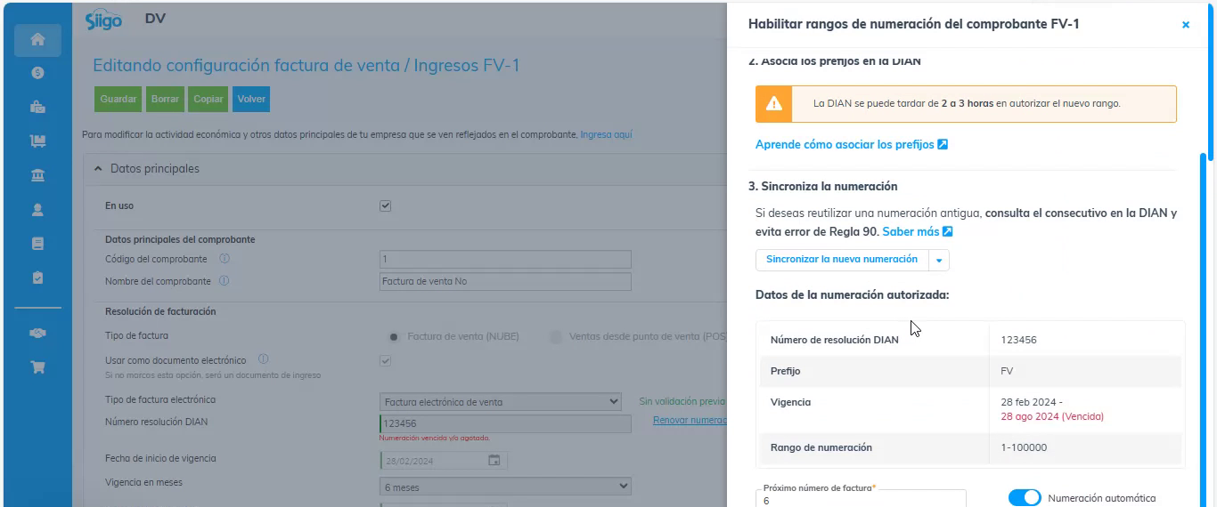Open the inventory pallet icon in sidebar
This screenshot has height=507, width=1217.
coord(37,141)
